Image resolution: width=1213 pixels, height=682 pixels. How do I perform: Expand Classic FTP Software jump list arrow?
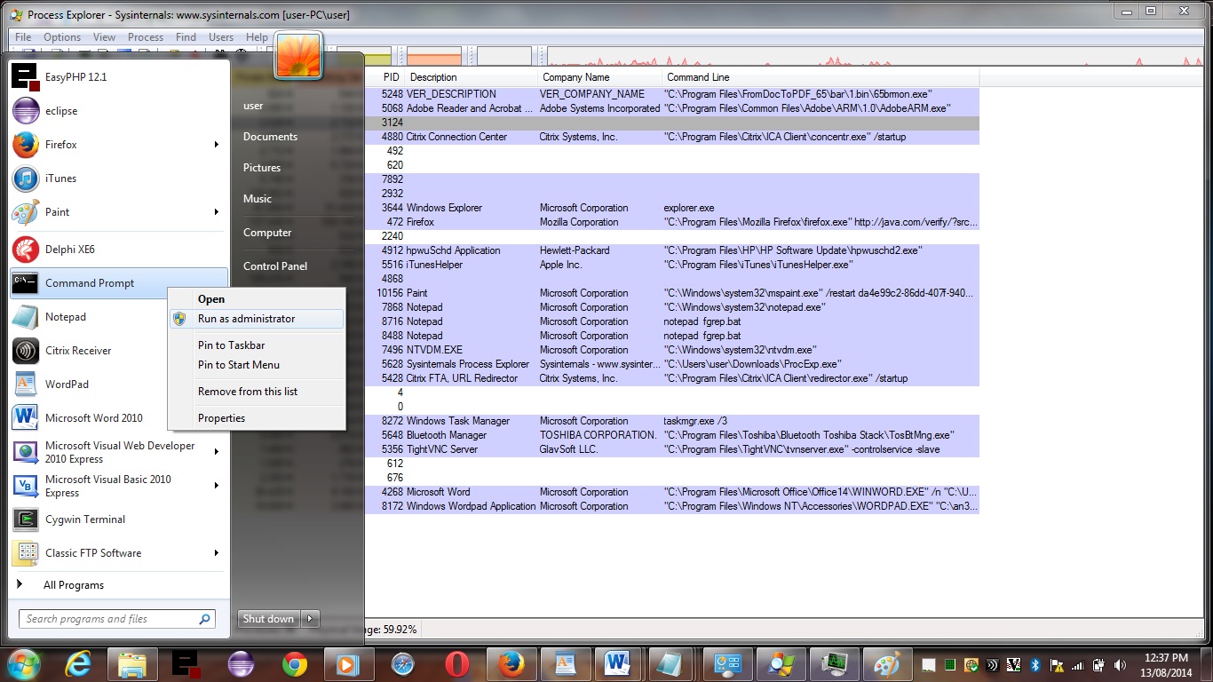[217, 553]
